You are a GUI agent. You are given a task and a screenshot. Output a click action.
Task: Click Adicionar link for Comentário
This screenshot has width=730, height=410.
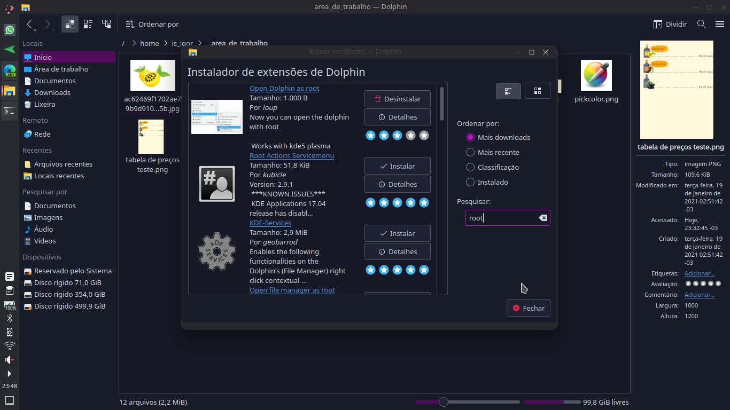(700, 295)
